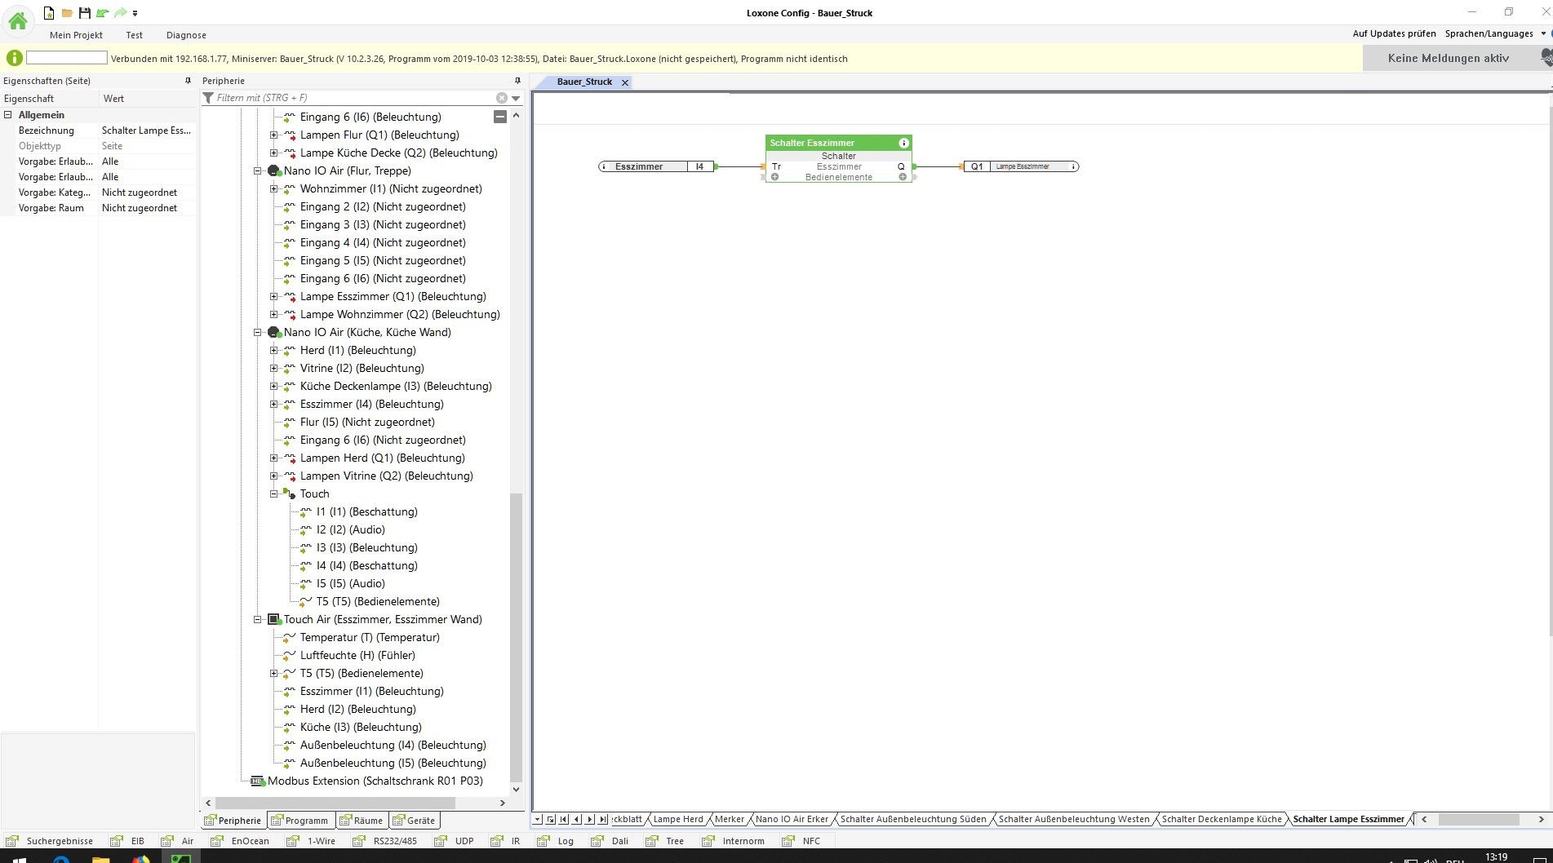
Task: Click into the Filtern mit search field
Action: [x=351, y=98]
